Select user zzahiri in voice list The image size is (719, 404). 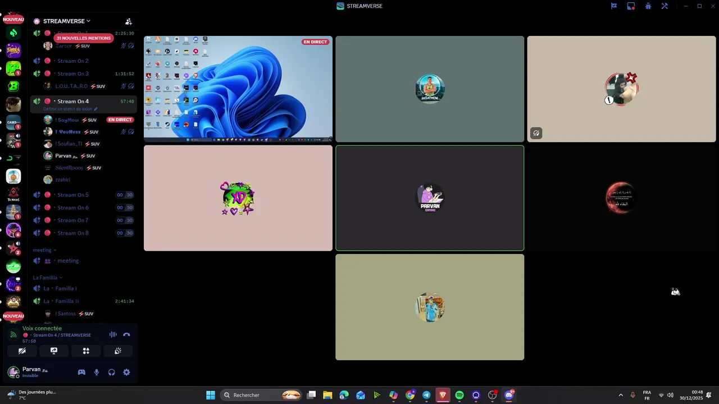[x=62, y=180]
